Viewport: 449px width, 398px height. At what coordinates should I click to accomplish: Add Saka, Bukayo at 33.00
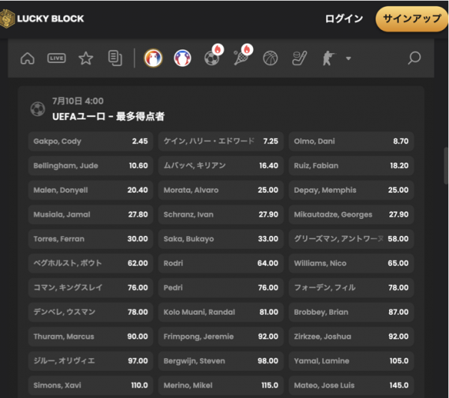[221, 239]
